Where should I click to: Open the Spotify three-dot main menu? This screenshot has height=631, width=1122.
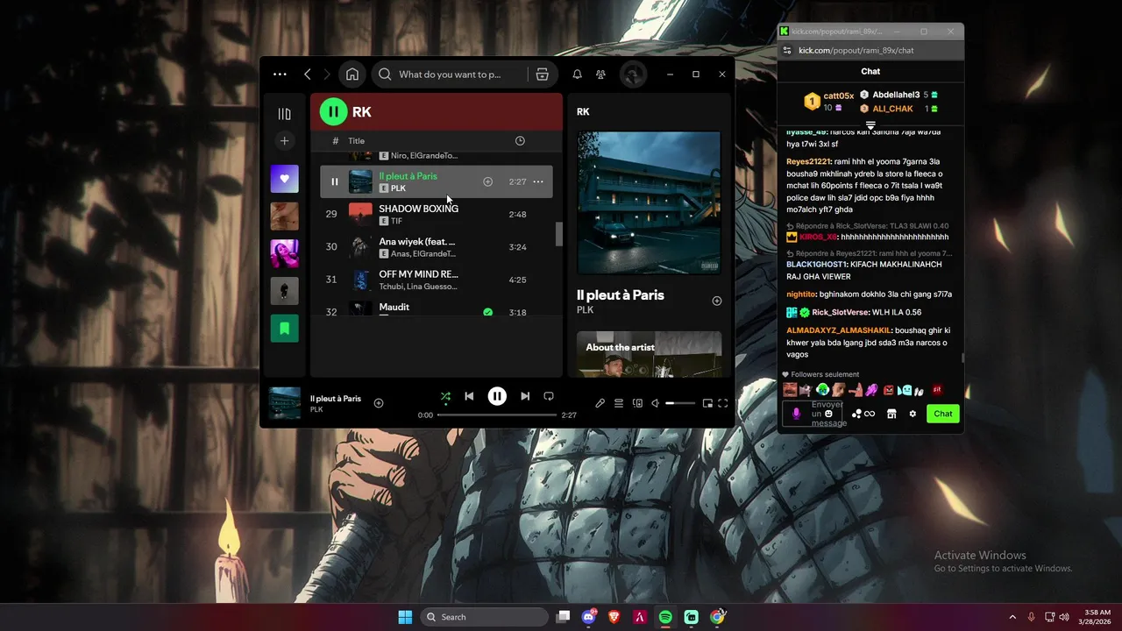[280, 74]
